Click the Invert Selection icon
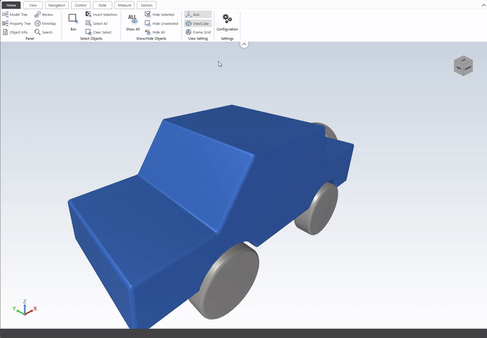 tap(89, 15)
